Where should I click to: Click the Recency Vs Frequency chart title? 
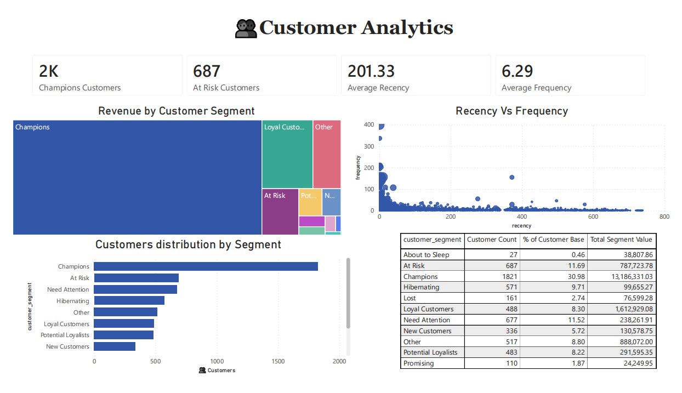coord(511,111)
